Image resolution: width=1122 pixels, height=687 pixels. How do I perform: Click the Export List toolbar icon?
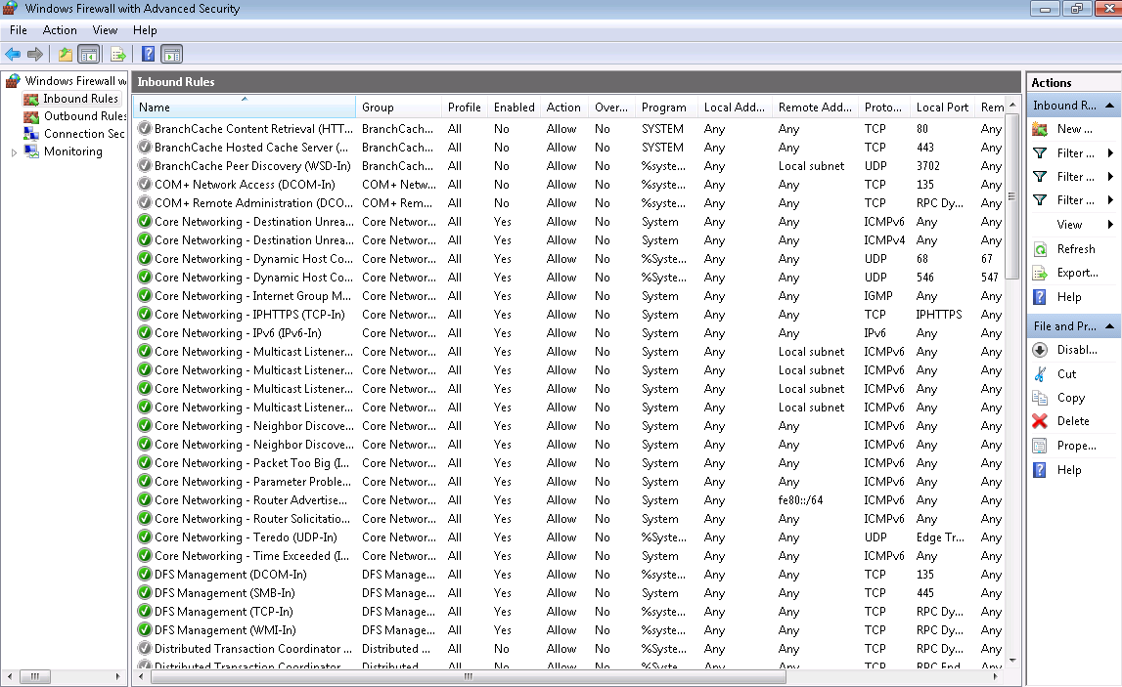[118, 55]
